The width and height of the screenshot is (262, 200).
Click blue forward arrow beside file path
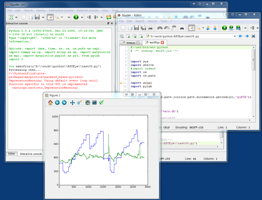pos(247,36)
